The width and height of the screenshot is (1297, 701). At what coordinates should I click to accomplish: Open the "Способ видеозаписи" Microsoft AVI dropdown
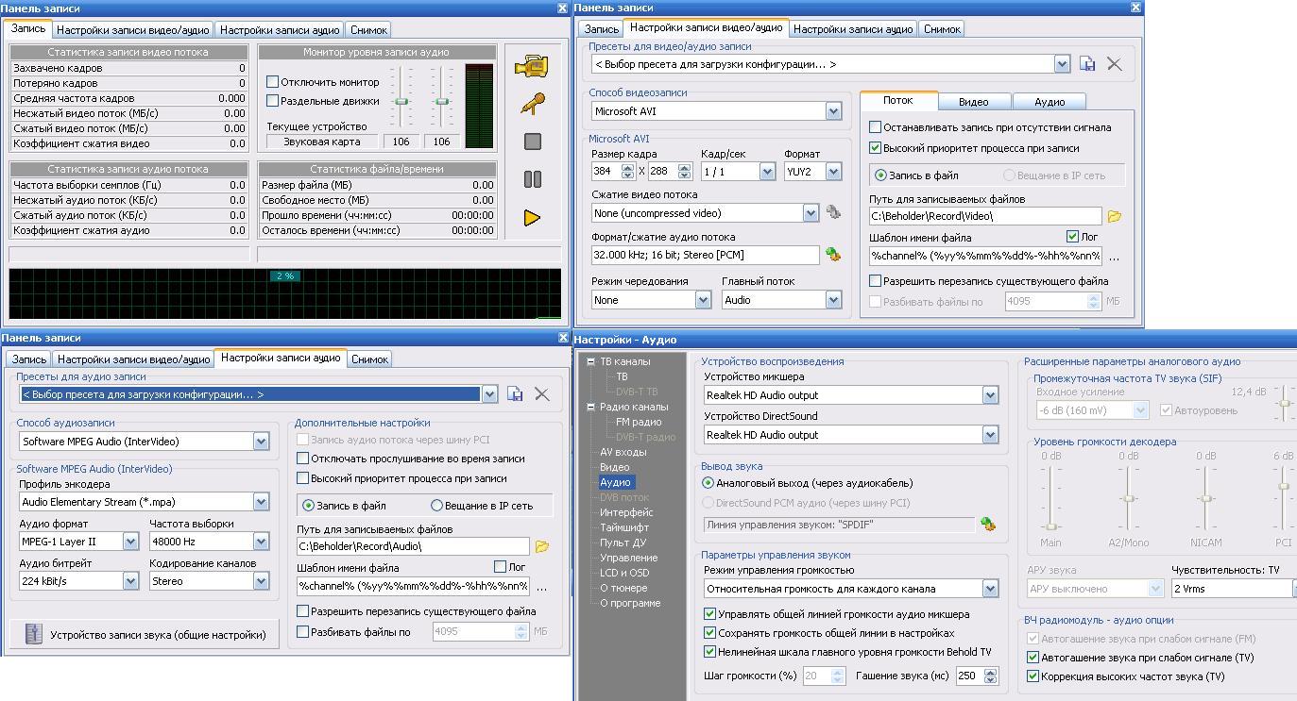click(x=833, y=111)
